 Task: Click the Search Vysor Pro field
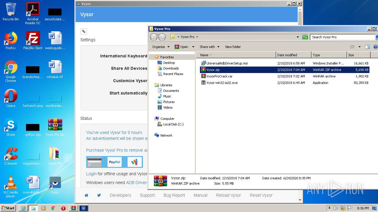click(x=343, y=37)
